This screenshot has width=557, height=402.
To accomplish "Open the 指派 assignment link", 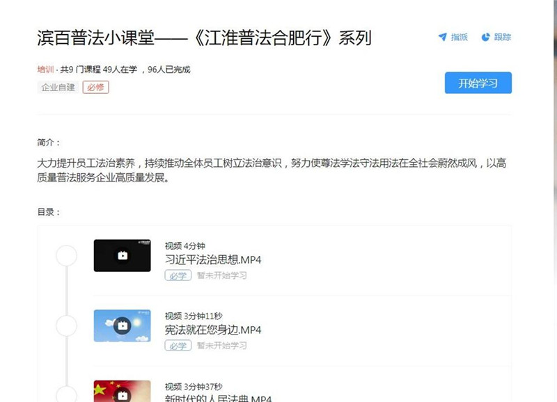I will (456, 36).
